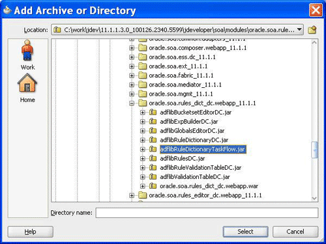Click folder icon of oracle.soa.composer.webapp_11.1.1
Screen dimensions: 326x244
142,47
